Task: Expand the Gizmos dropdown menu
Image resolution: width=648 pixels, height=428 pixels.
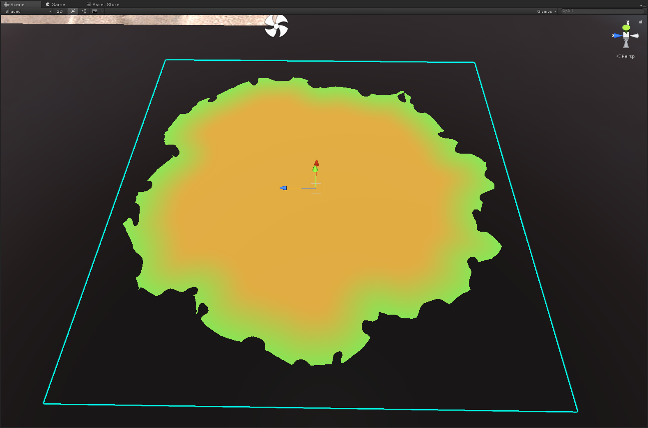Action: point(547,11)
